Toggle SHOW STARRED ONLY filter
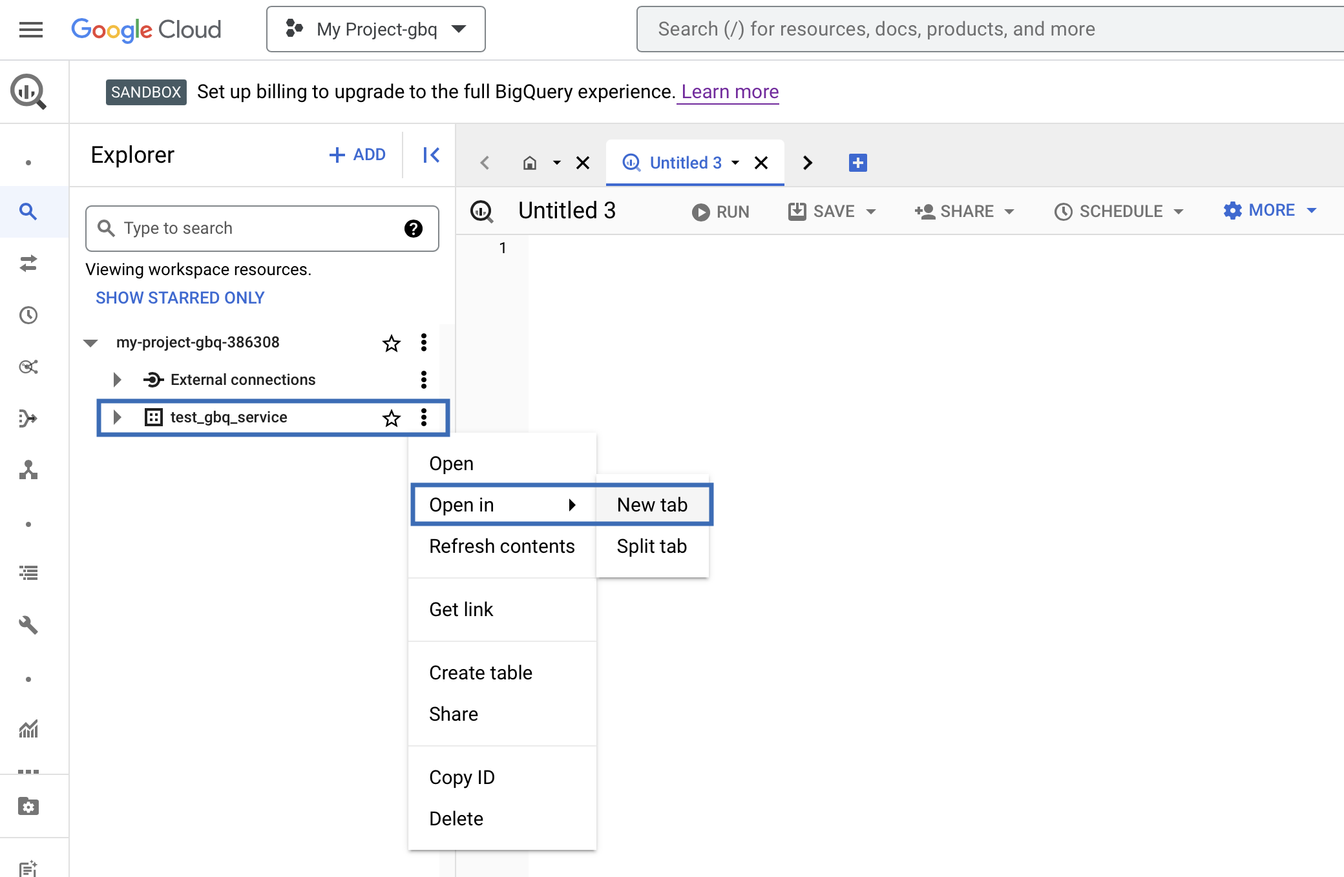The height and width of the screenshot is (877, 1344). (x=180, y=298)
